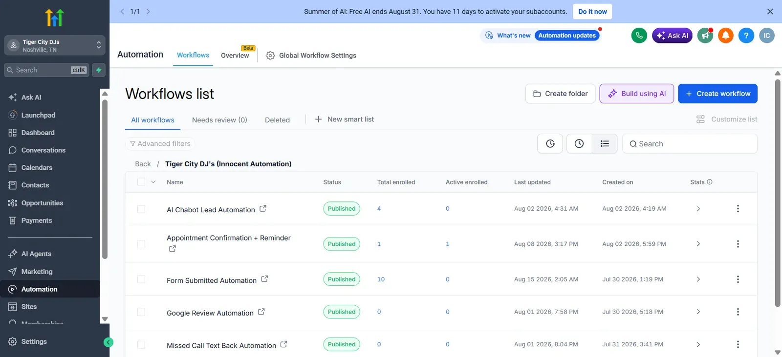
Task: Click the Do it now button
Action: (592, 12)
